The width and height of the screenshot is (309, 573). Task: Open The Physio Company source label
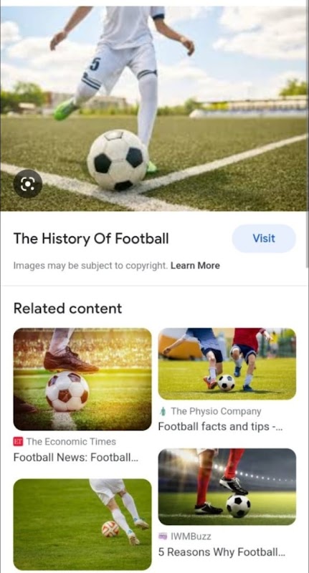216,411
